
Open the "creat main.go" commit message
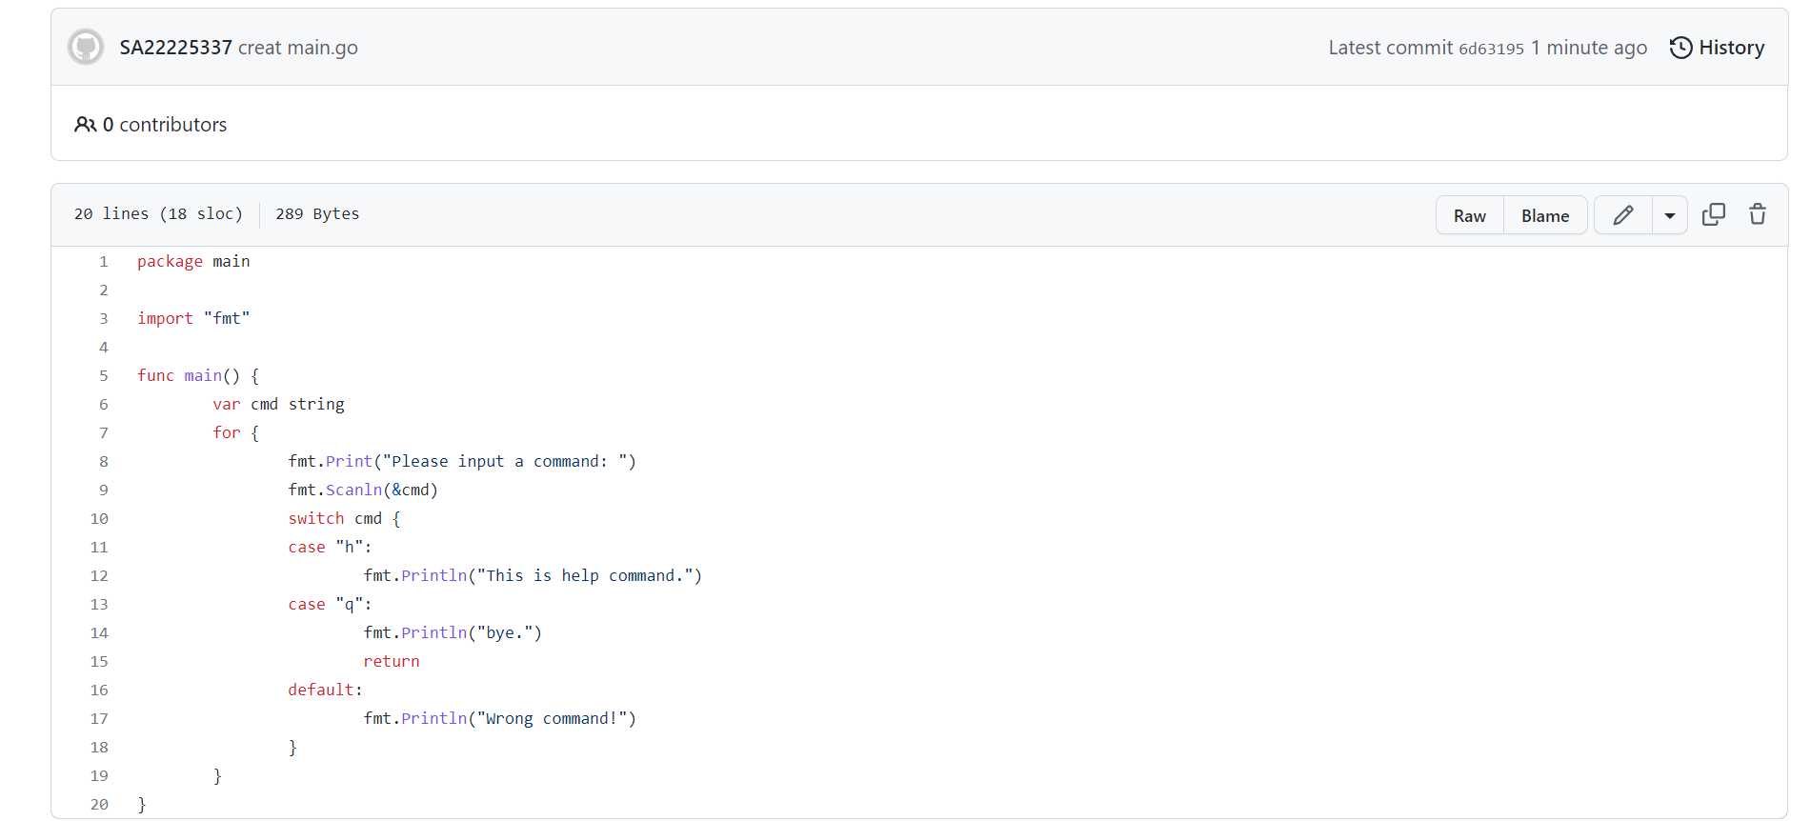[298, 48]
